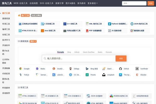
Task: Open the Github octocat icon link
Action: pos(120,69)
